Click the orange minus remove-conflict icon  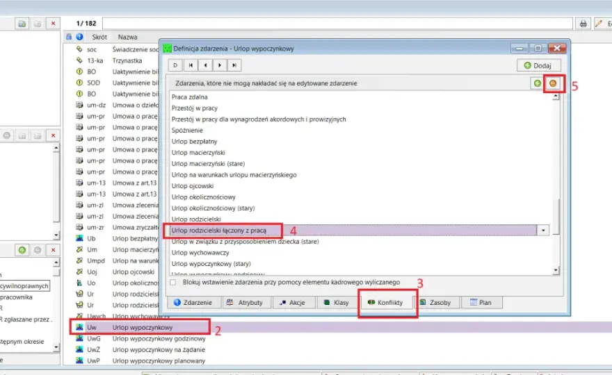coord(553,83)
